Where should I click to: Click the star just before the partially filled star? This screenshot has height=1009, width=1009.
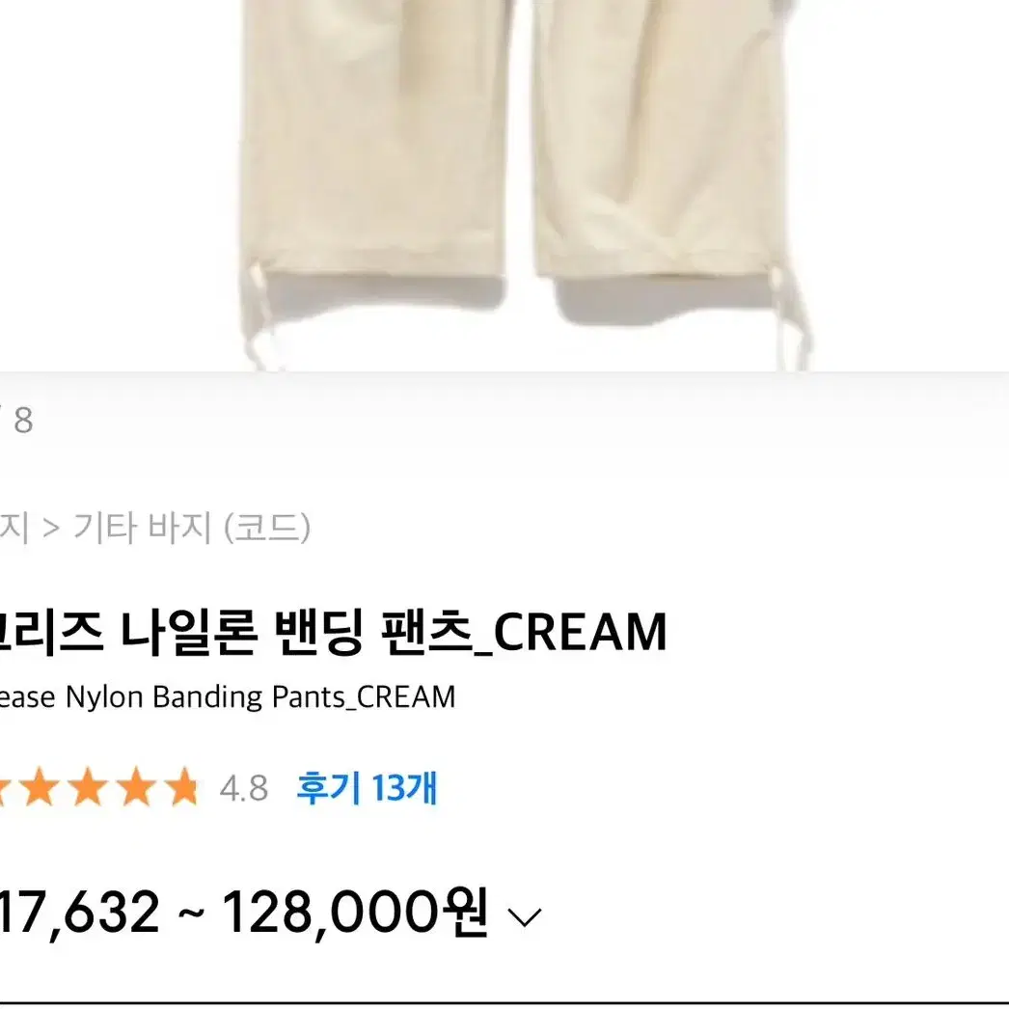click(137, 787)
